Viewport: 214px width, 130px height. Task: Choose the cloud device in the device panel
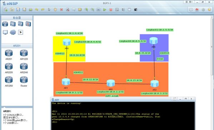tap(13, 32)
